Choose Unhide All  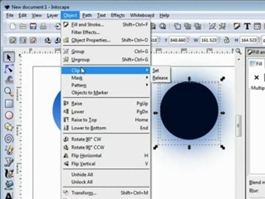(106, 174)
